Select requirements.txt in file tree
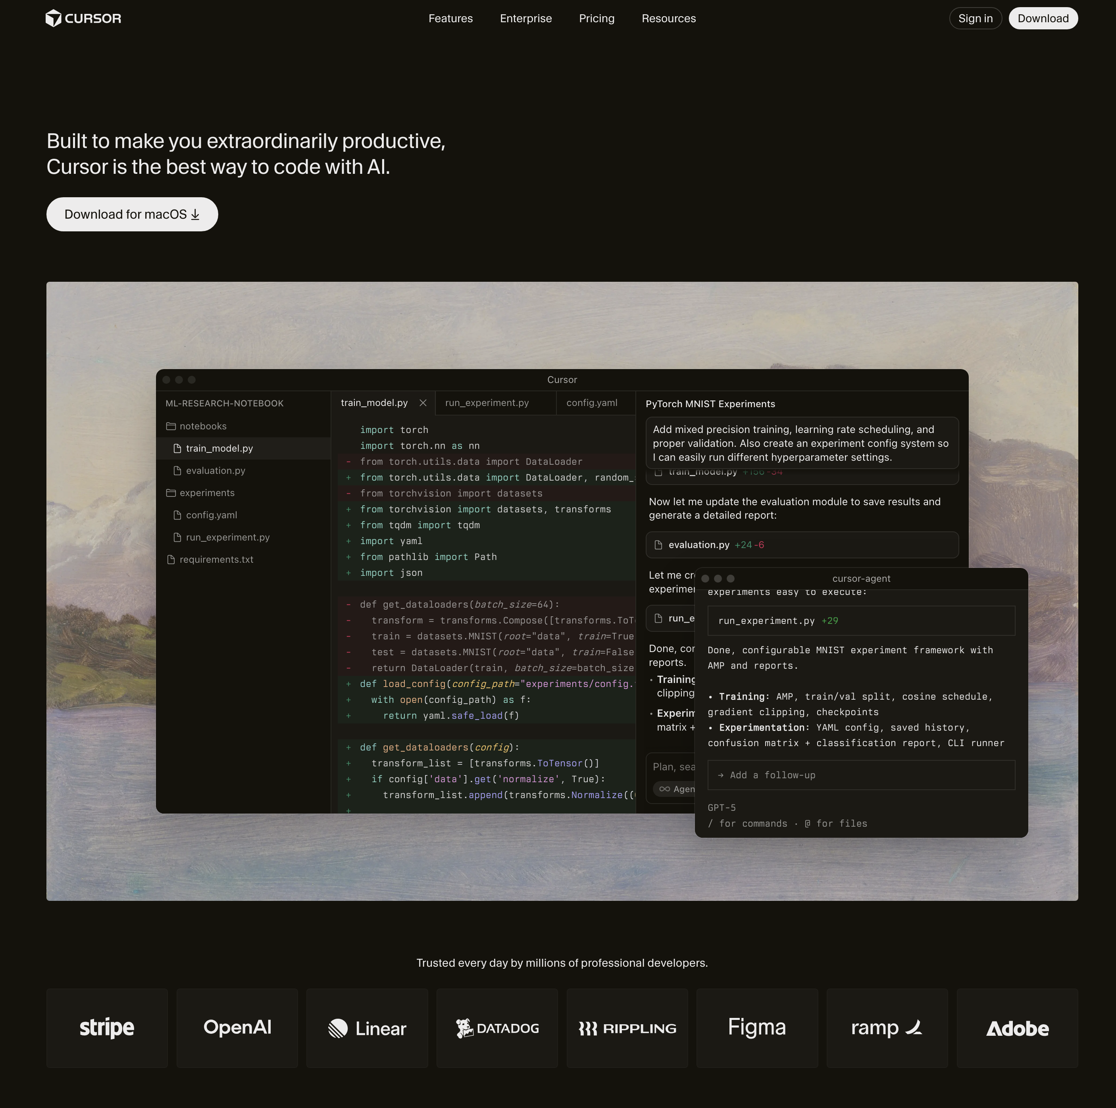The width and height of the screenshot is (1116, 1108). [x=216, y=560]
